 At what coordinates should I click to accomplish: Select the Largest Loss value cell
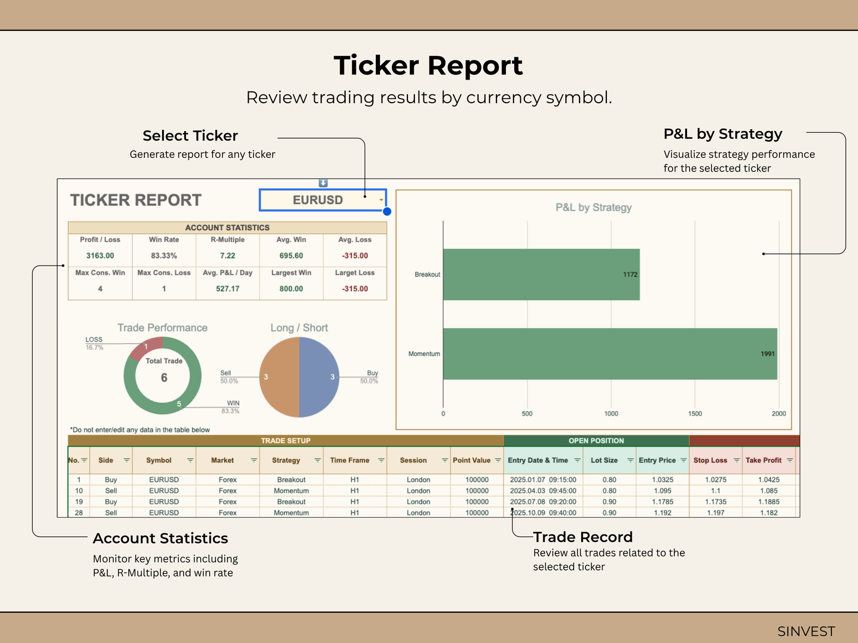coord(355,289)
